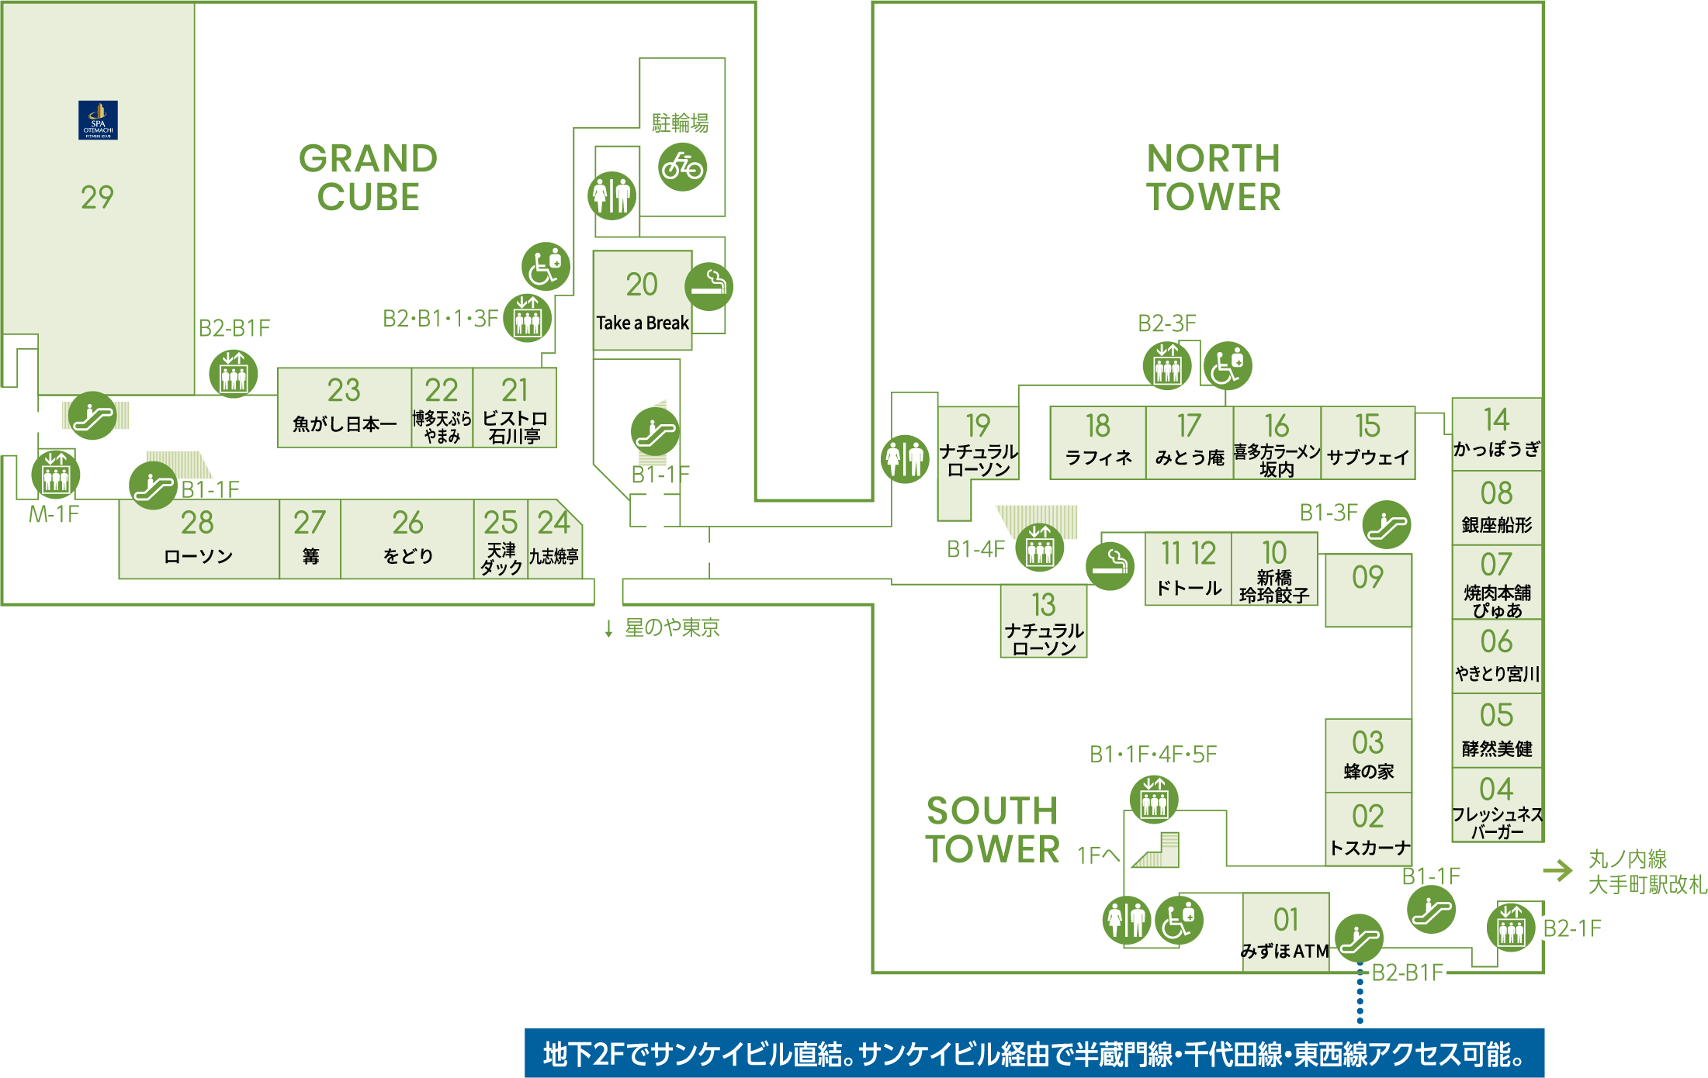Select shop 09
This screenshot has height=1078, width=1708.
pos(1368,590)
